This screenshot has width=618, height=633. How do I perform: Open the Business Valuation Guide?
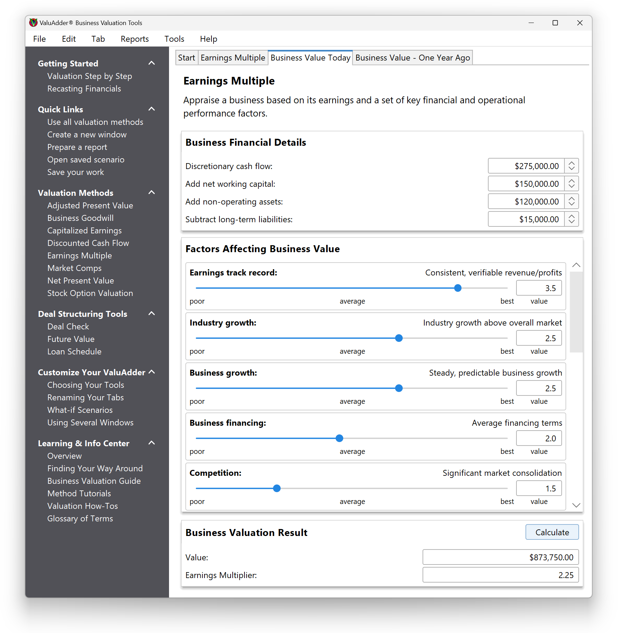(94, 481)
